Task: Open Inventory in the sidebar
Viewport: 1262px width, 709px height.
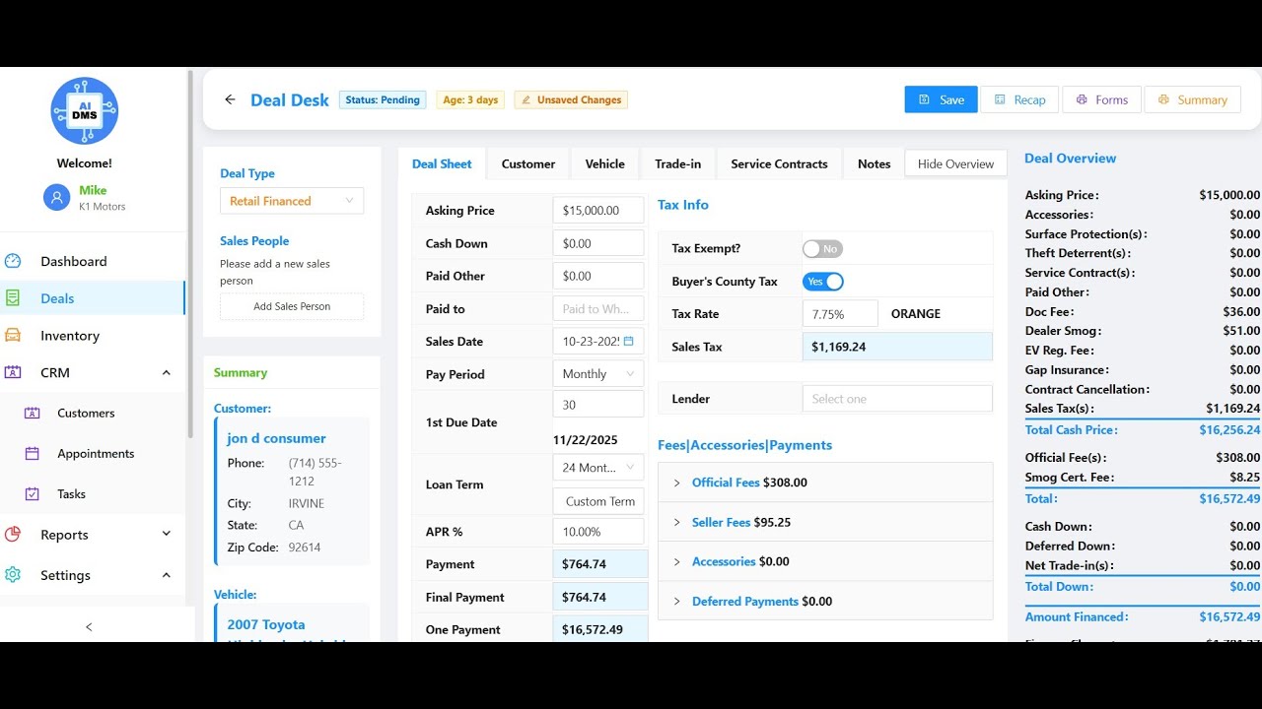Action: point(93,336)
